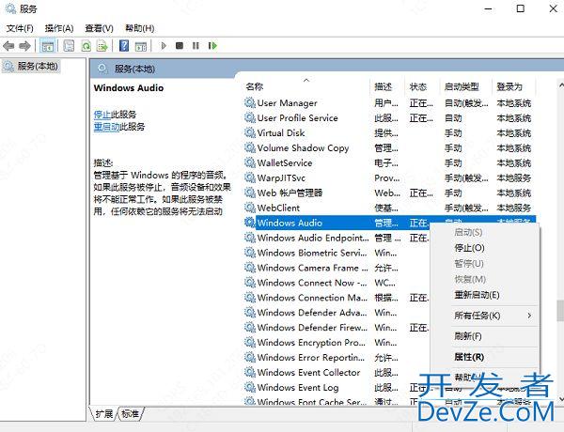This screenshot has height=432, width=564.
Task: Click the Pause Service toolbar icon
Action: (196, 45)
